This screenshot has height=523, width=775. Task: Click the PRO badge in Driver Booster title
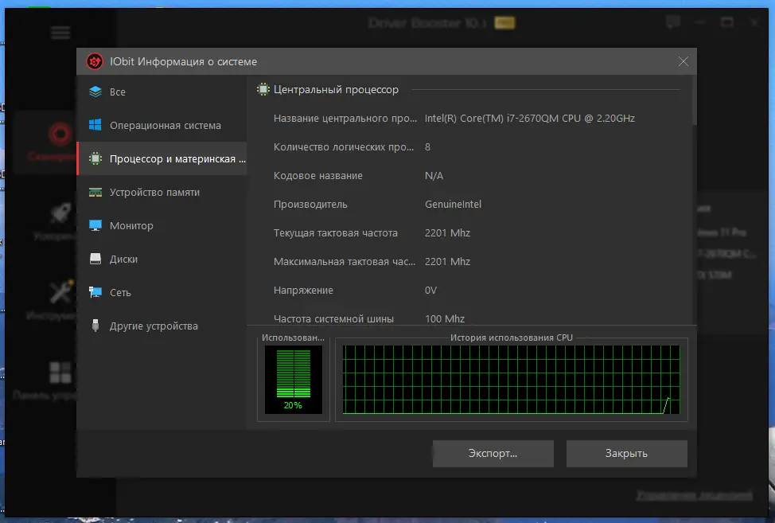point(504,23)
